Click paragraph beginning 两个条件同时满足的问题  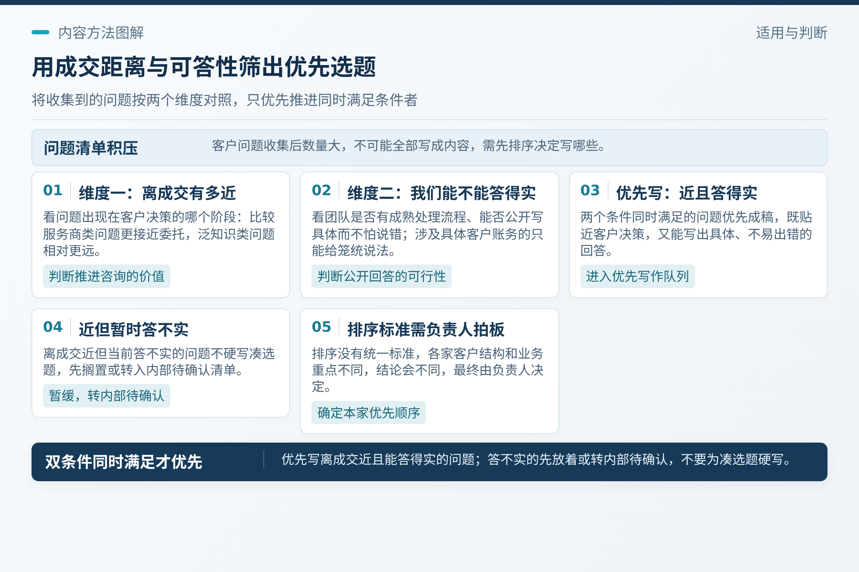696,234
